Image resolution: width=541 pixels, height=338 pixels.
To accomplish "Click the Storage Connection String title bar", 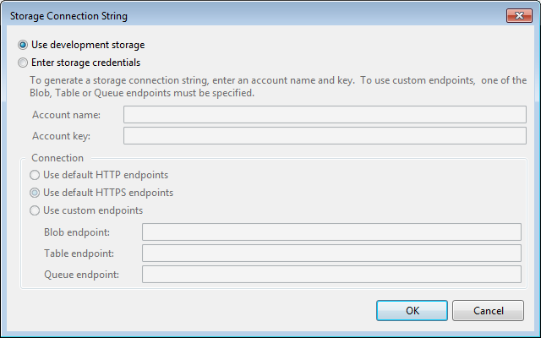I will 211,16.
